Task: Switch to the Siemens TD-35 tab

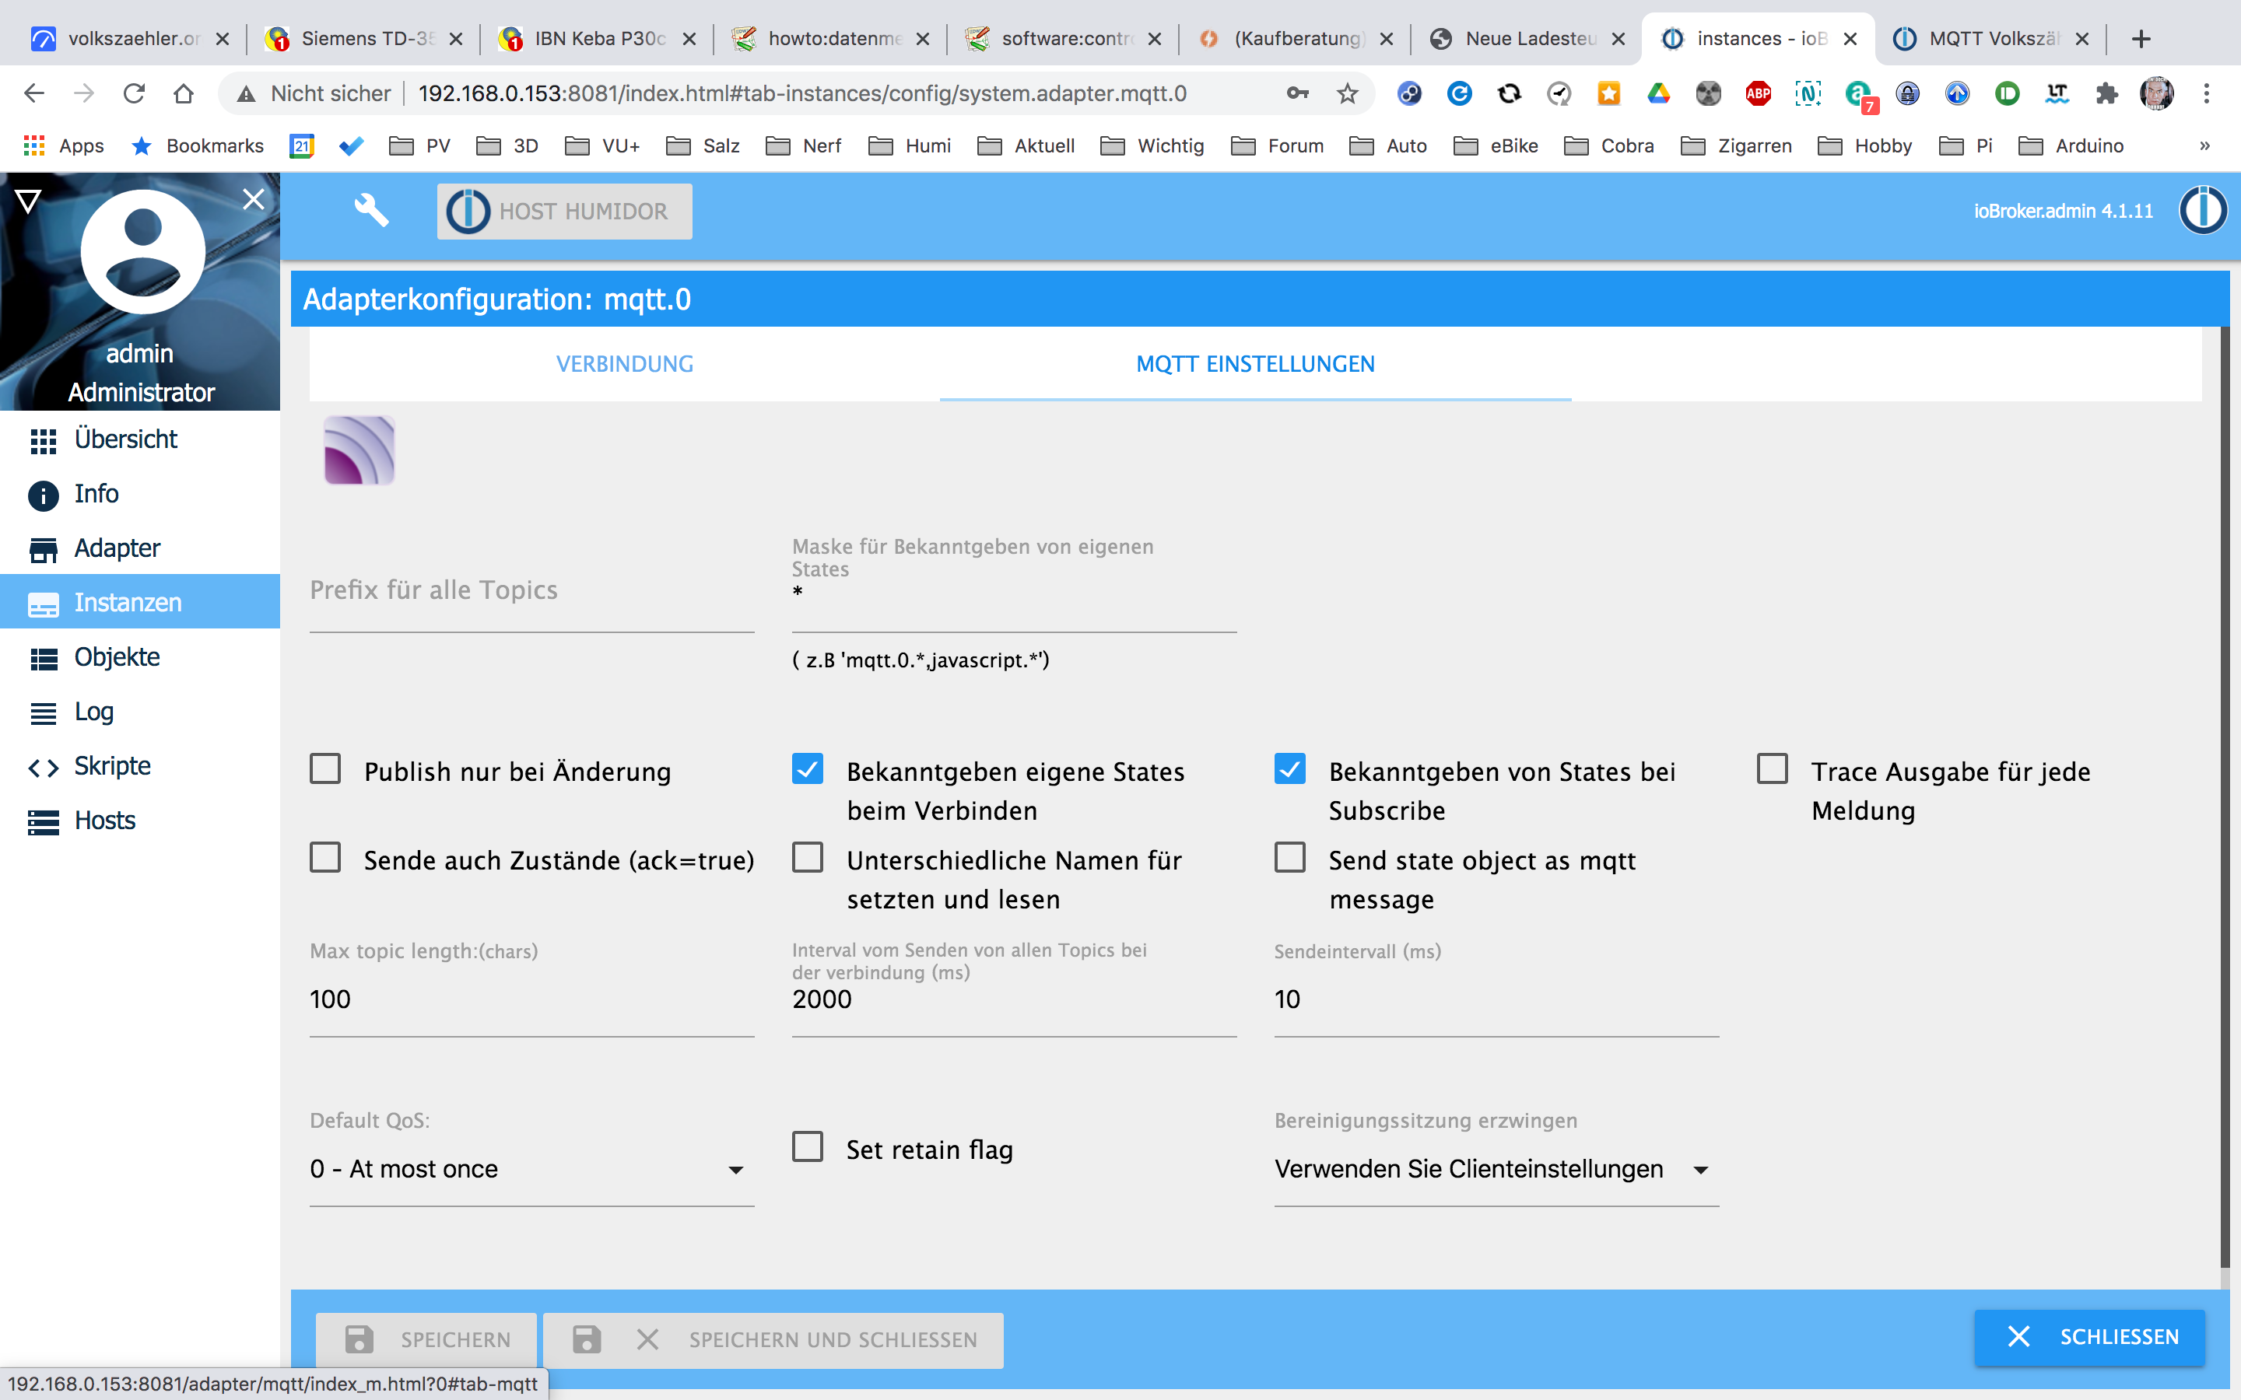Action: 364,39
